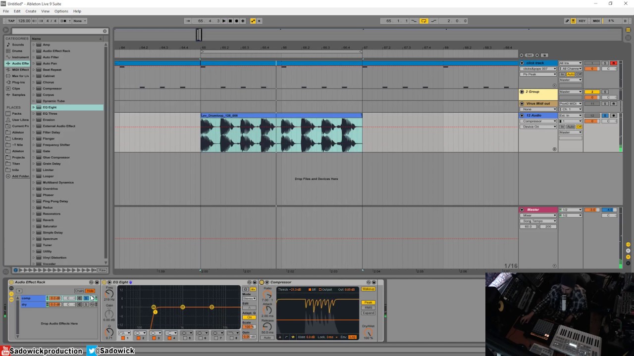This screenshot has width=634, height=356.
Task: Click the TAP tempo button
Action: pos(11,21)
